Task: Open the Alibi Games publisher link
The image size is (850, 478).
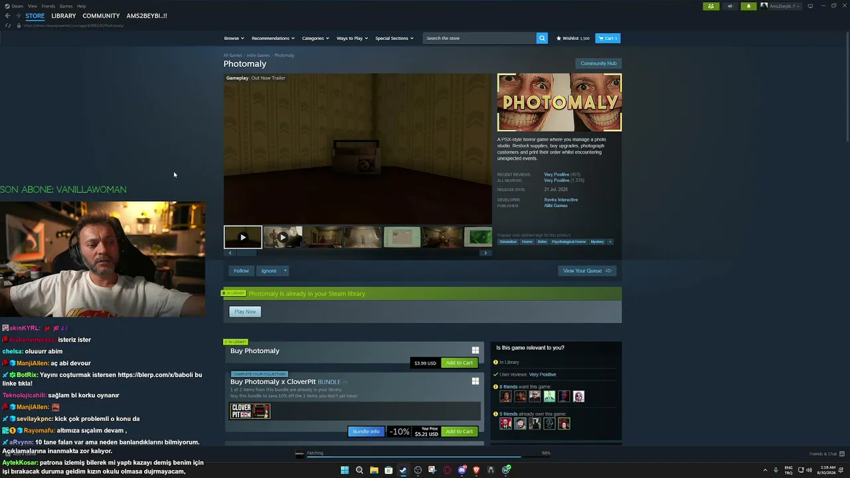Action: tap(556, 206)
